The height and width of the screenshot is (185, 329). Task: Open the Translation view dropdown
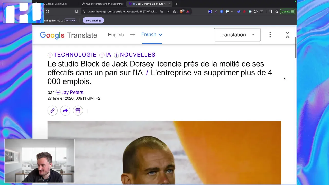[237, 35]
